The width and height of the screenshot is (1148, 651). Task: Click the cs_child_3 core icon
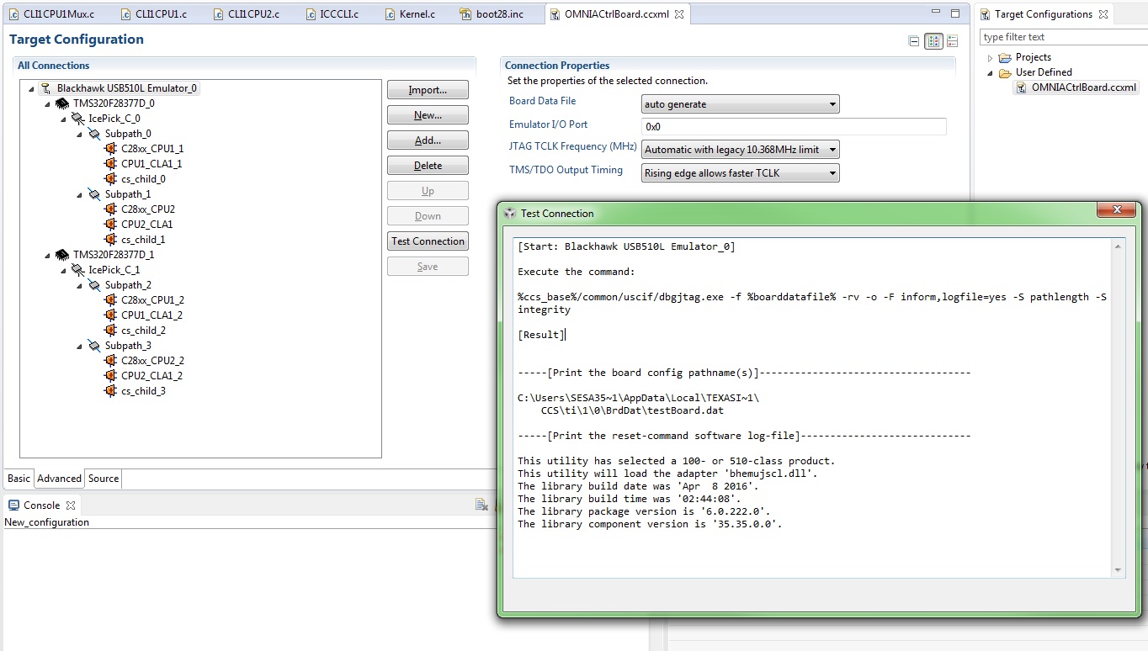tap(110, 391)
